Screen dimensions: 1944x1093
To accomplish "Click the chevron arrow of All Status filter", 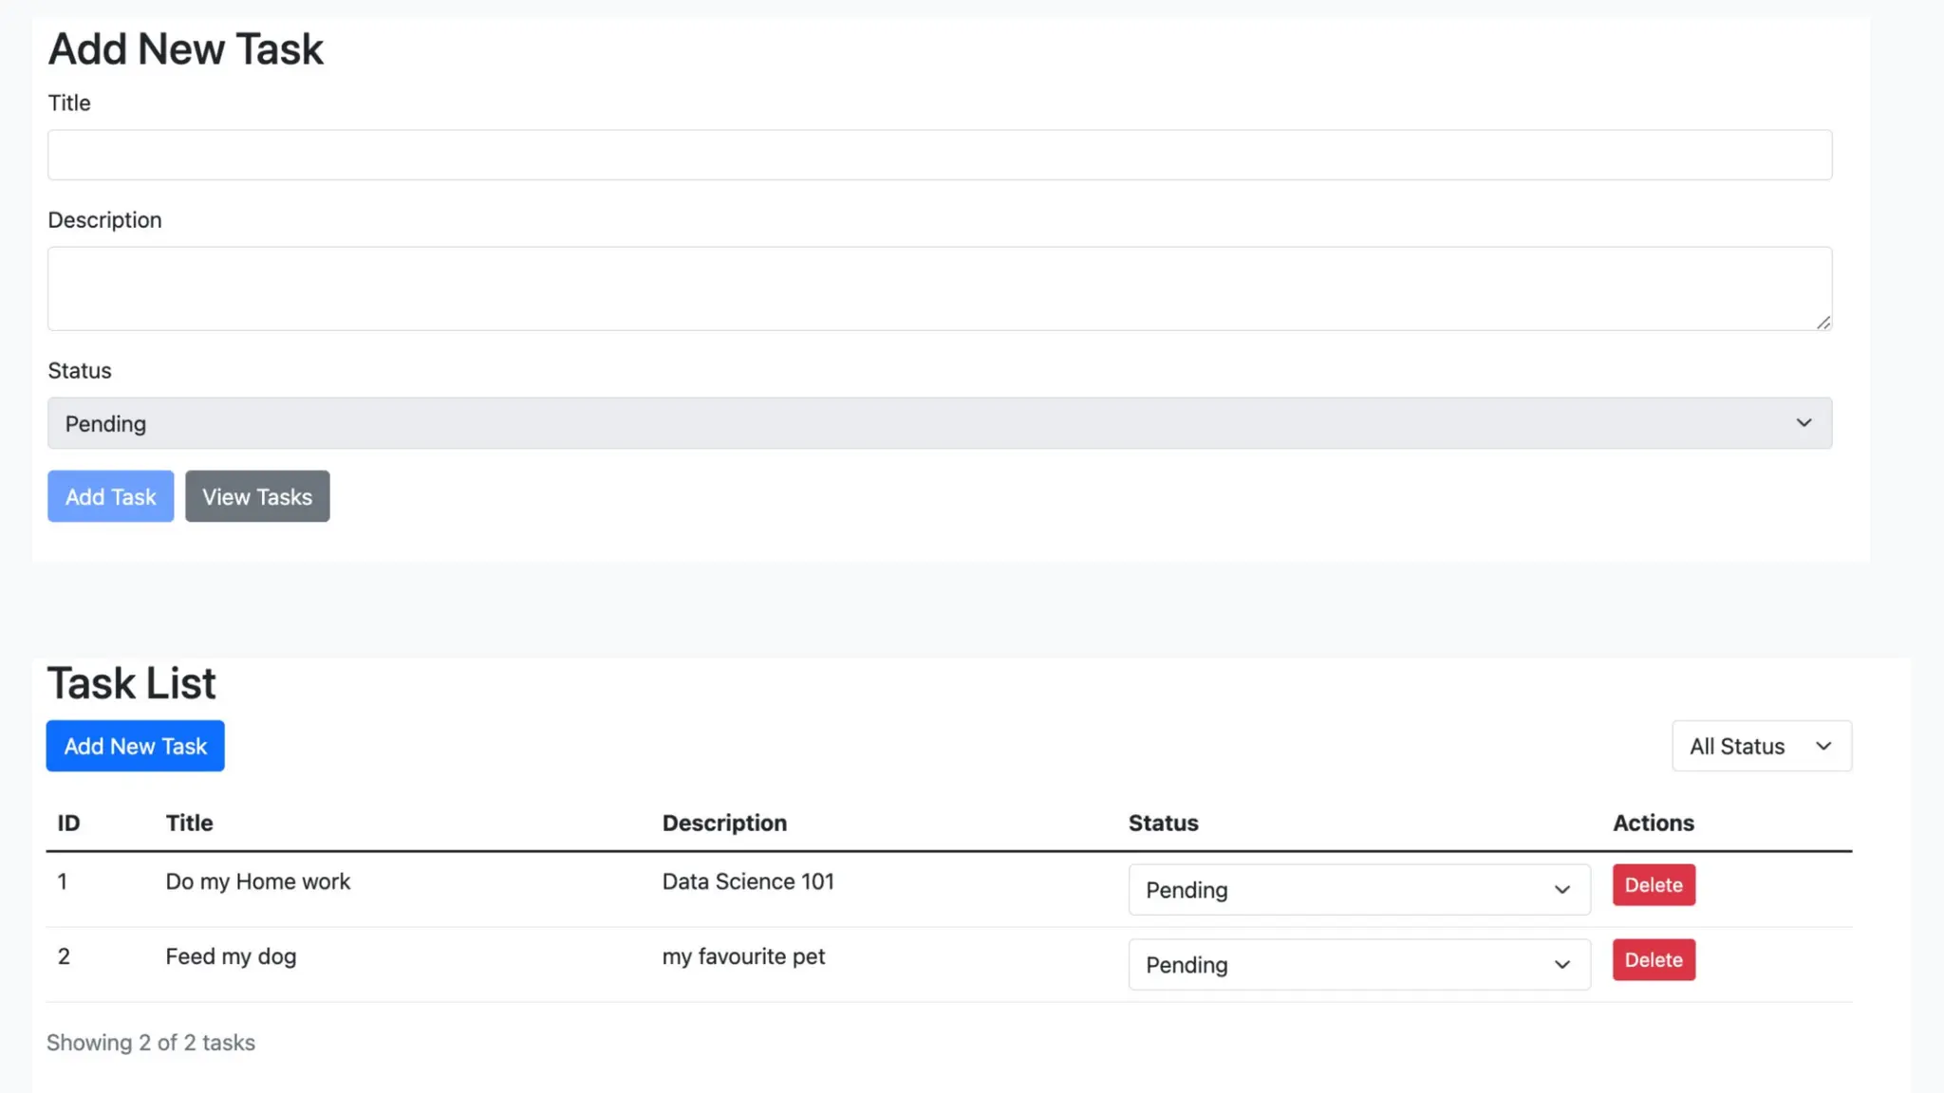I will (x=1823, y=746).
